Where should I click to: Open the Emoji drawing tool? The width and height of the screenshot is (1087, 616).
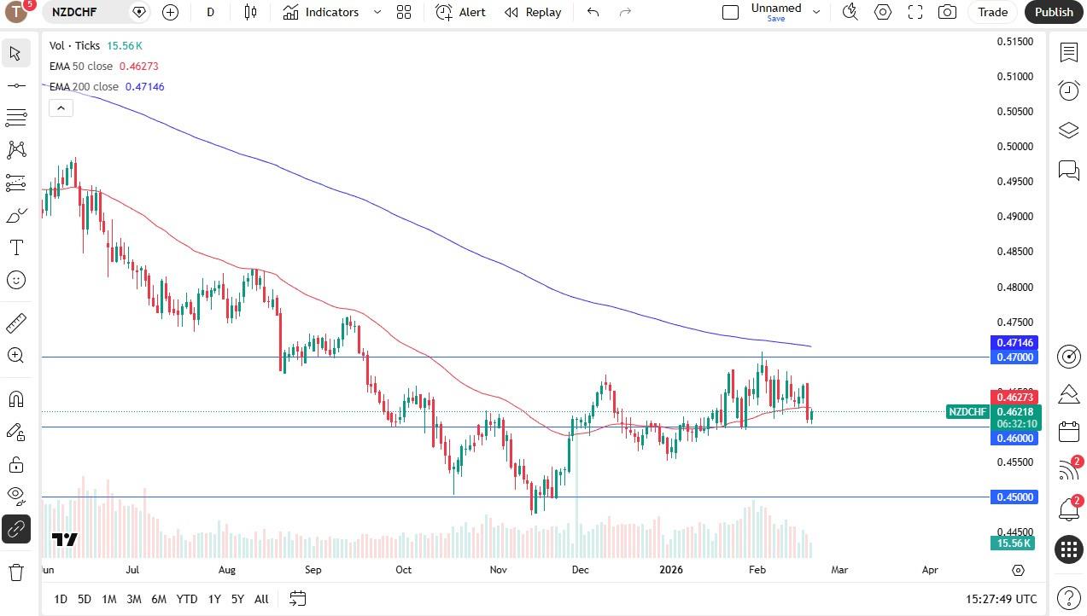click(x=15, y=279)
